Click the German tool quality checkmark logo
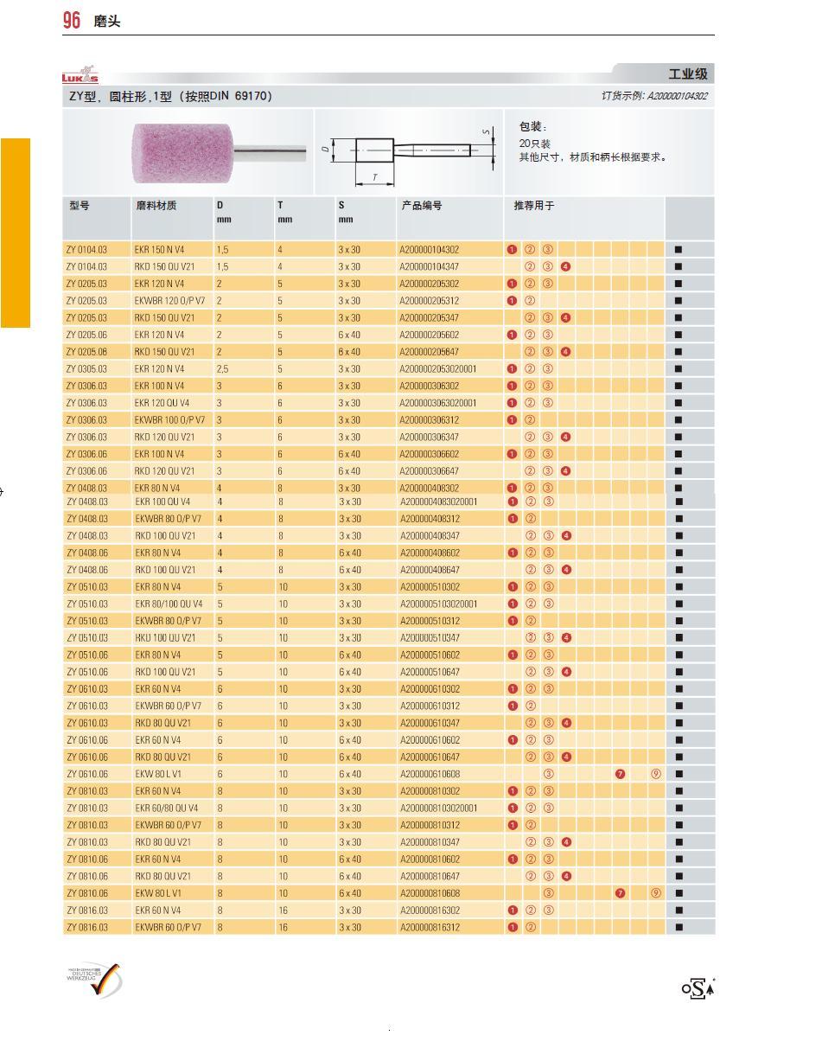The width and height of the screenshot is (822, 1048). click(x=94, y=980)
